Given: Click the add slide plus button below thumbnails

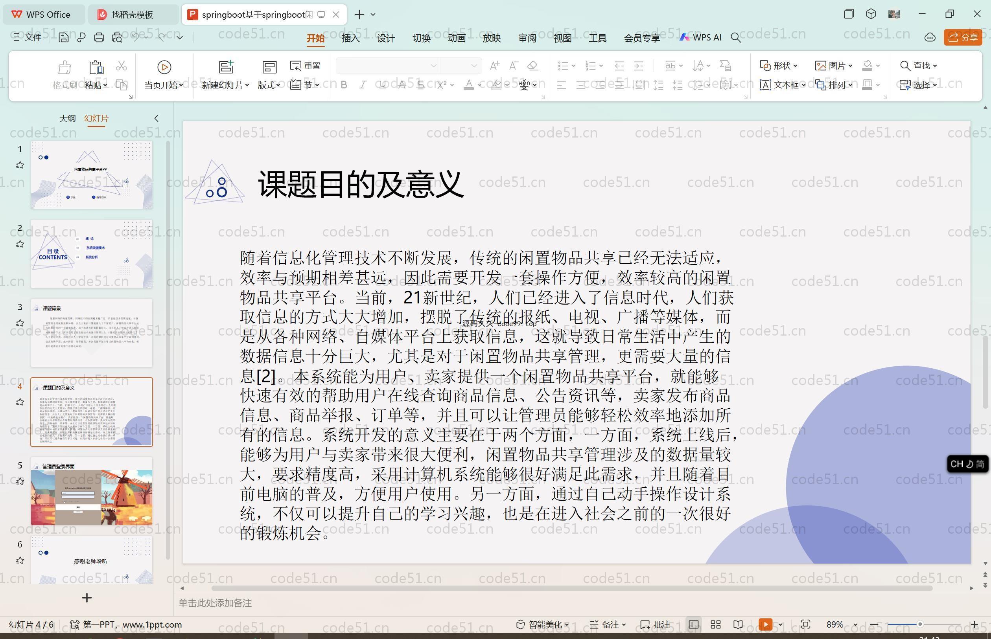Looking at the screenshot, I should 87,597.
